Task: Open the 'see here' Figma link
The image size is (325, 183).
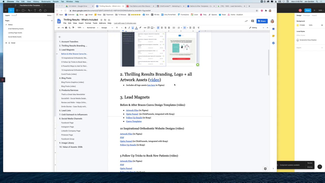Action: (151, 85)
